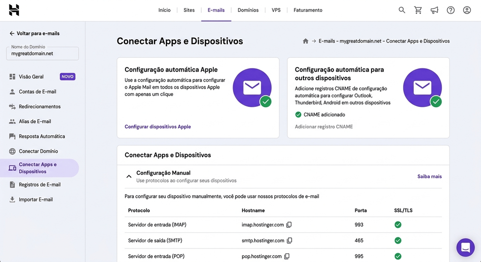Open the user account profile icon
The height and width of the screenshot is (262, 481).
pyautogui.click(x=467, y=10)
